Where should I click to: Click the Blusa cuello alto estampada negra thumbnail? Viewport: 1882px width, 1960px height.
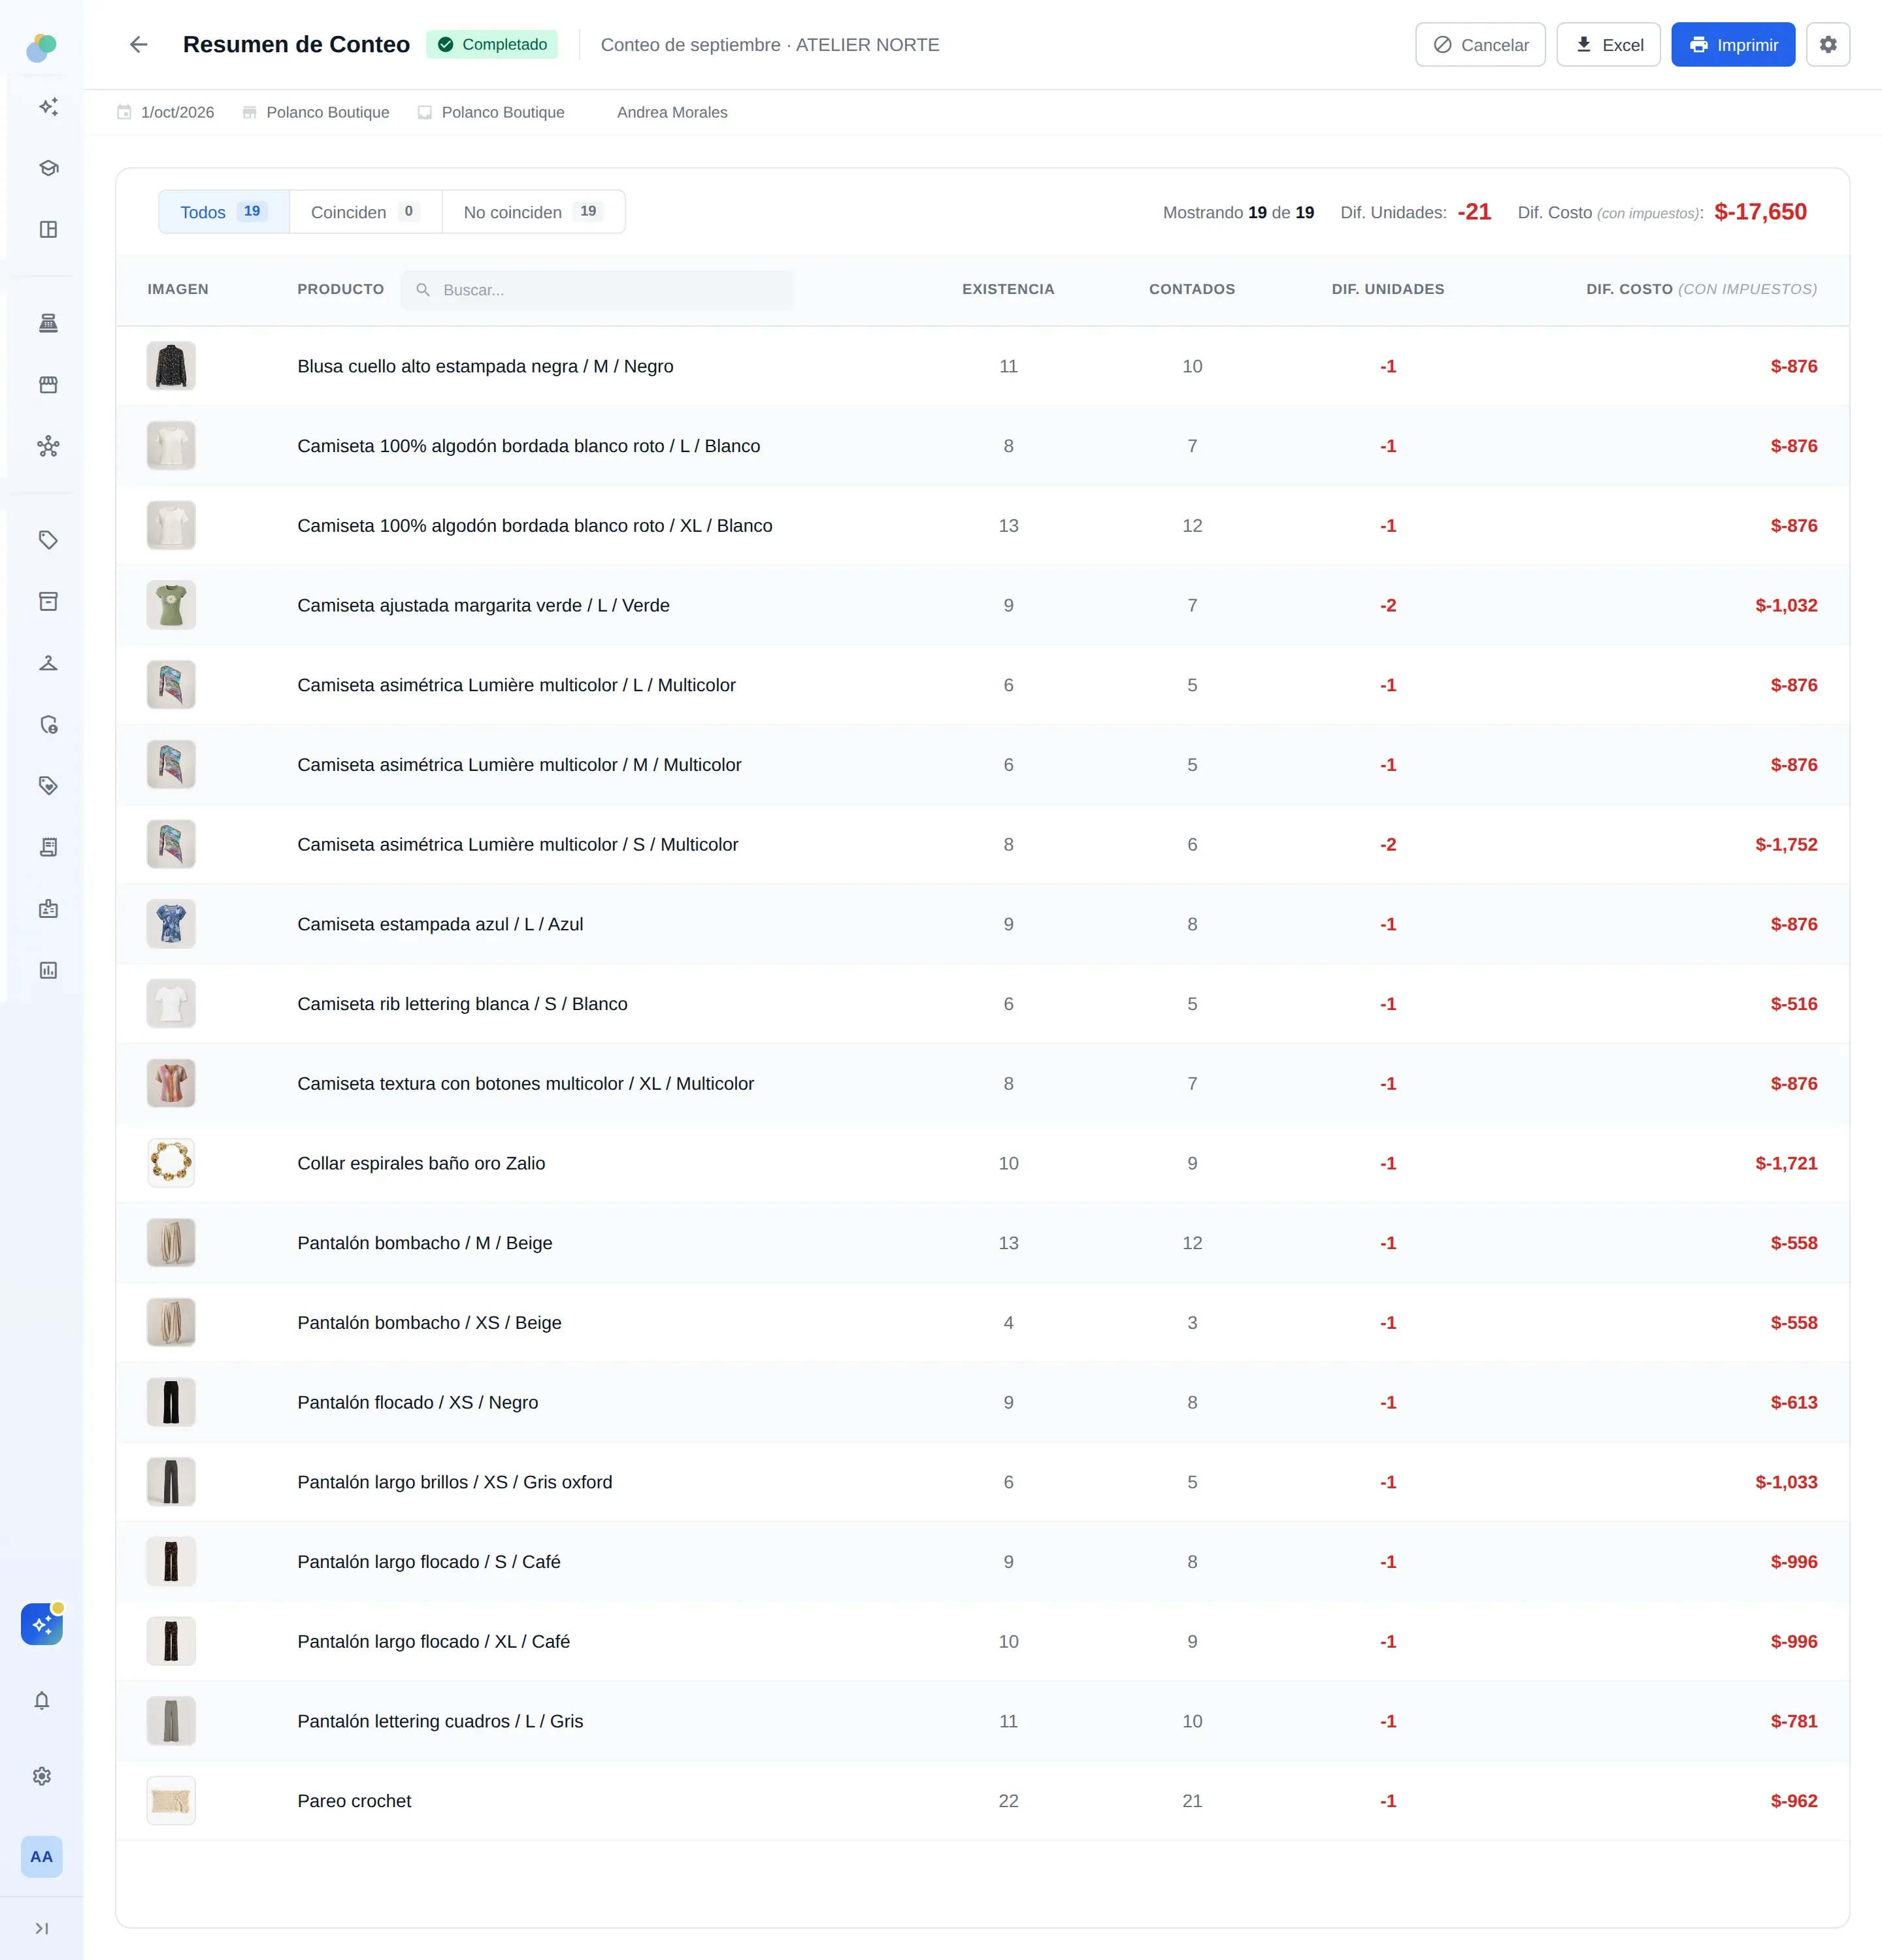coord(171,366)
